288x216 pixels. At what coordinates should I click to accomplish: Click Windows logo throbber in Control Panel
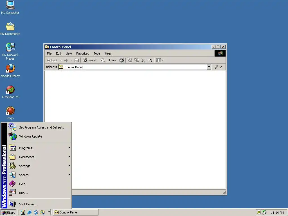(220, 53)
